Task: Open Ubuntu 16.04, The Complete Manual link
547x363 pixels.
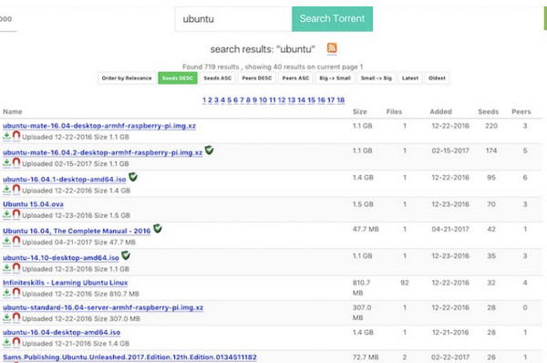Action: [x=77, y=231]
